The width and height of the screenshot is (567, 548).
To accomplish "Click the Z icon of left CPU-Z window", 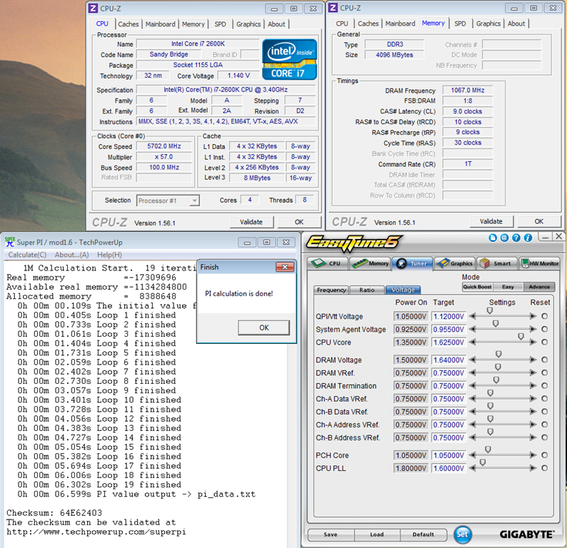I will 93,8.
